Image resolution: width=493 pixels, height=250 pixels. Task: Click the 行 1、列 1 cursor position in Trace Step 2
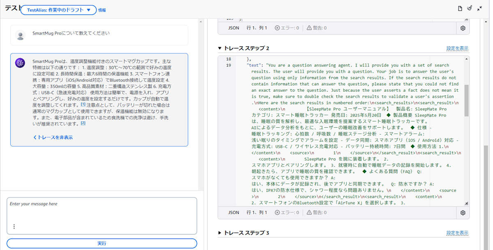pos(257,213)
